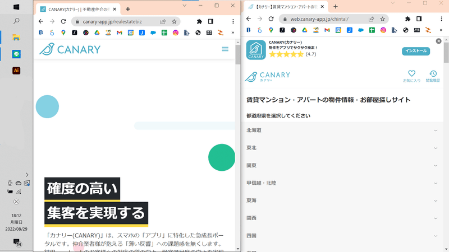Open Google Drive bookmark in left window

click(x=97, y=32)
